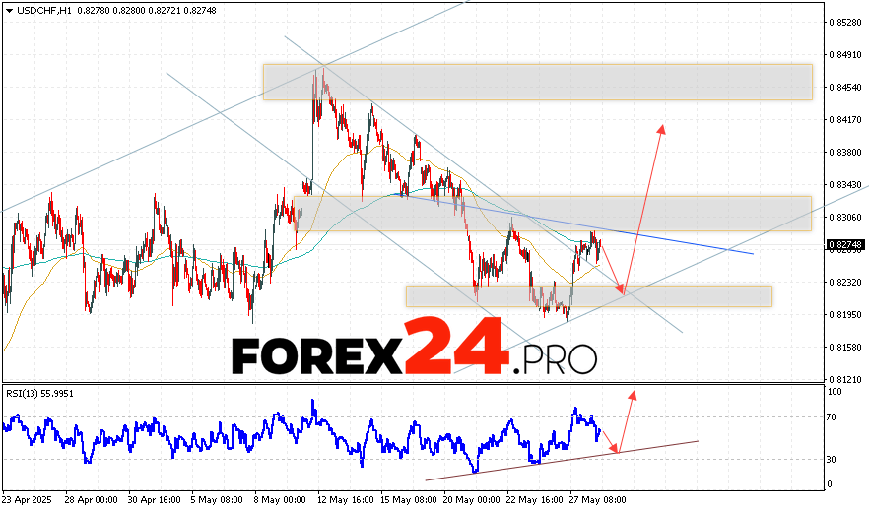Viewport: 869px width, 511px height.
Task: Click the FOREX24.PRO watermark logo
Action: [414, 347]
